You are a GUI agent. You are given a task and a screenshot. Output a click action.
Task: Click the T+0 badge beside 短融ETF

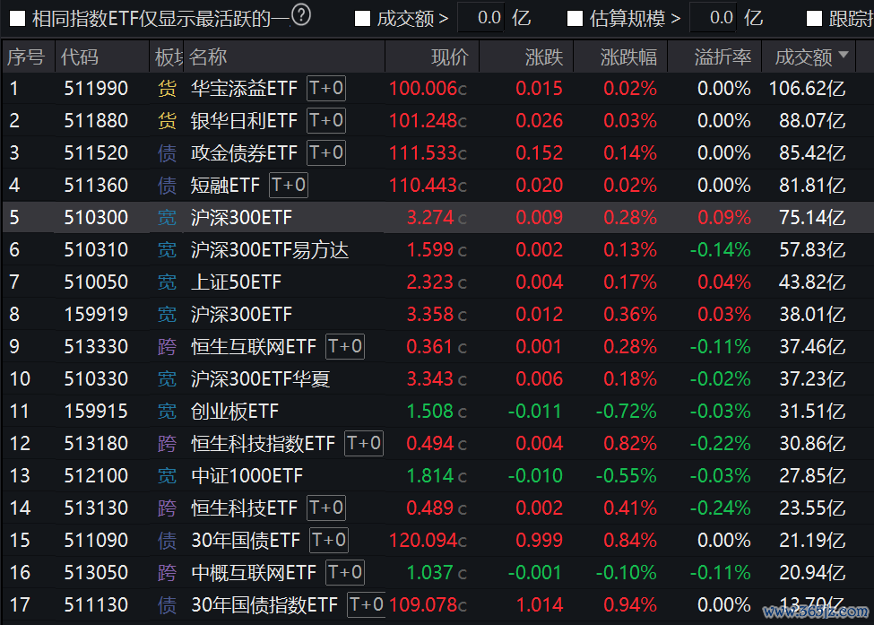(x=289, y=185)
